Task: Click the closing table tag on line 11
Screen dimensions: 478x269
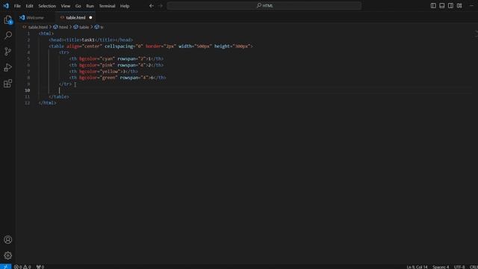Action: point(59,96)
